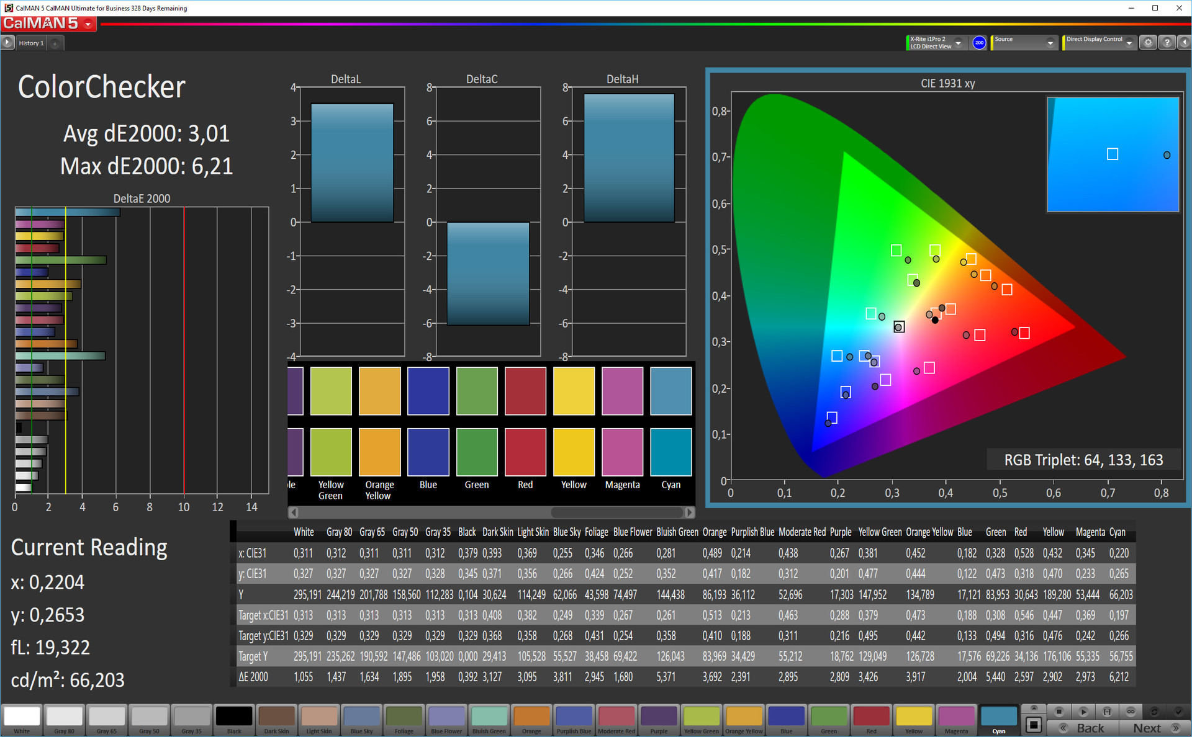
Task: Expand the patch strip up arrow
Action: (x=1034, y=708)
